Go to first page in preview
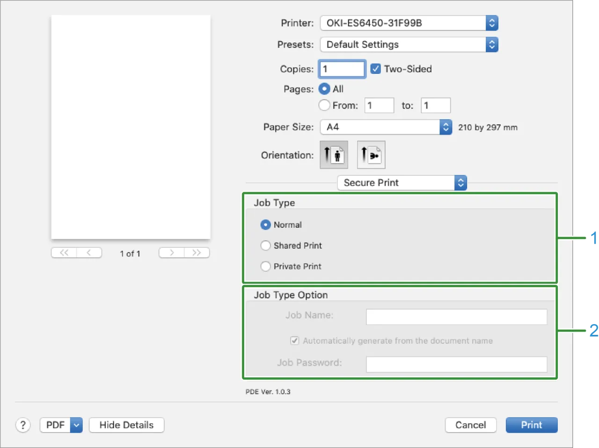The image size is (599, 448). coord(64,253)
